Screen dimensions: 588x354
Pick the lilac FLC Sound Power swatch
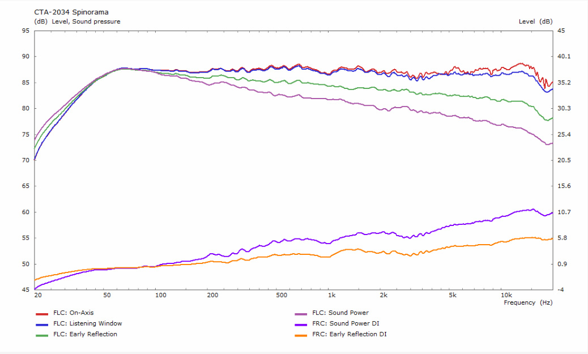301,313
